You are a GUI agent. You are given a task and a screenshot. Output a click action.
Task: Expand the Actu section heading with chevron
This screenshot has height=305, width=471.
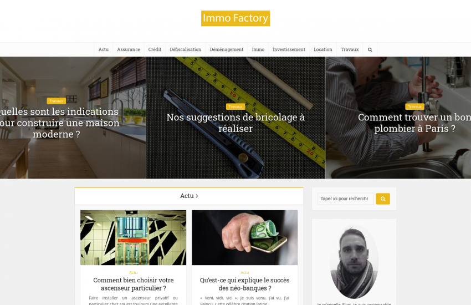tap(189, 196)
